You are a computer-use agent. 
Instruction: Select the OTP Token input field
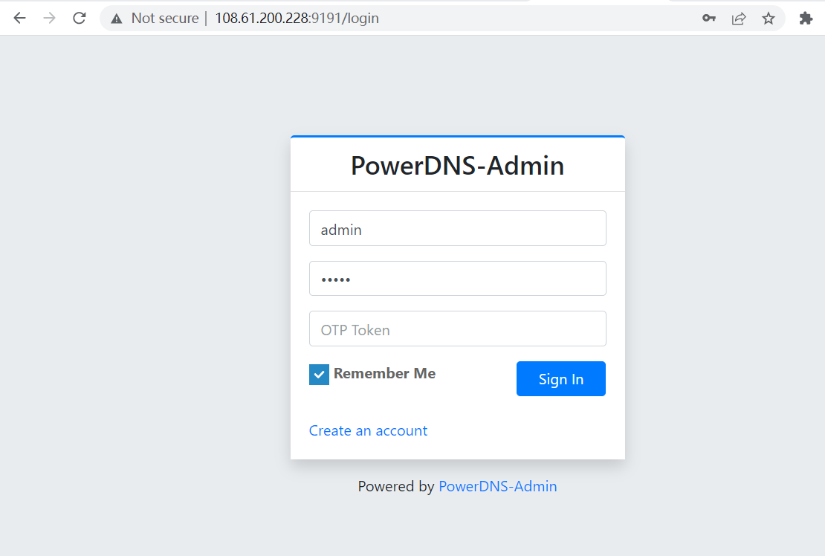[457, 329]
